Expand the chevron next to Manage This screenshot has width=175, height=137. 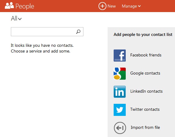tap(139, 6)
